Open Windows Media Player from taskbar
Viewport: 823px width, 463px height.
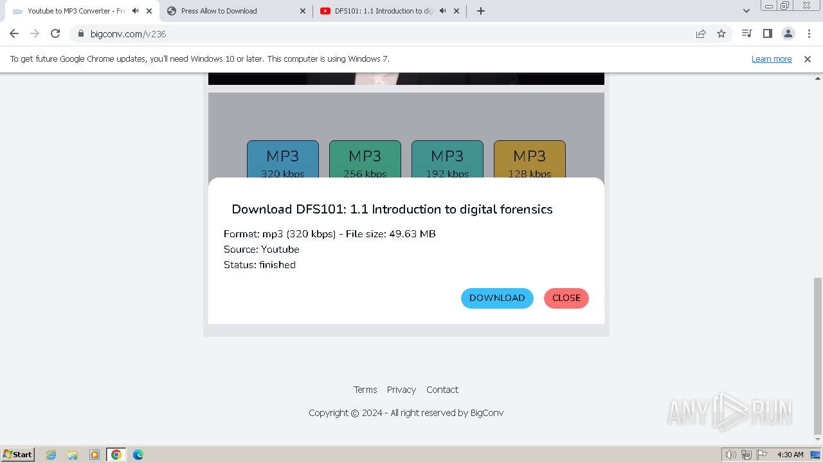click(x=95, y=455)
